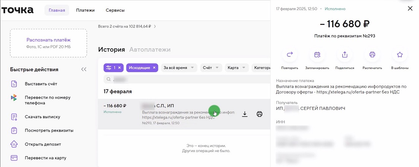Open the За всё время dropdown
The image size is (419, 167).
pyautogui.click(x=179, y=68)
